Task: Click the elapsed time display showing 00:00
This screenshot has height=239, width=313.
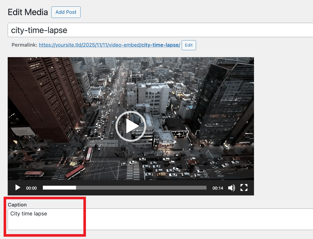Action: pyautogui.click(x=31, y=188)
